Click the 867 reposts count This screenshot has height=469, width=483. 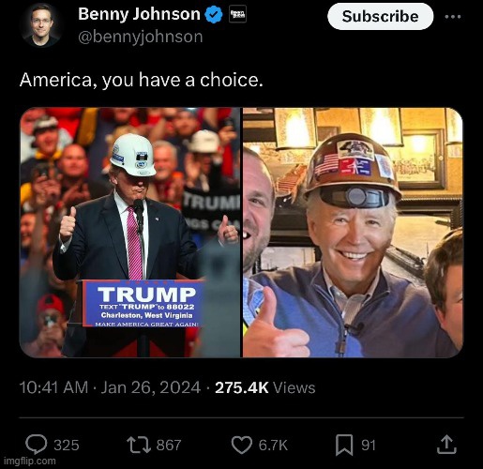tap(169, 445)
